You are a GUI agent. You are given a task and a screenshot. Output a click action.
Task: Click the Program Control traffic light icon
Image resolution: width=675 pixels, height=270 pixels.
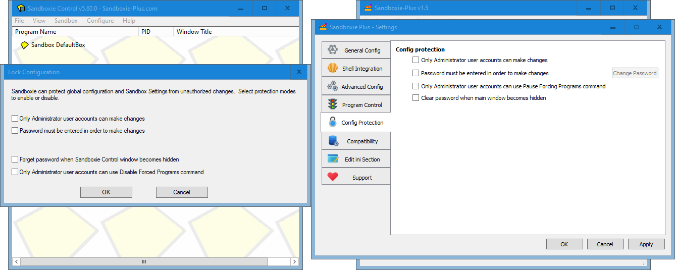coord(332,104)
